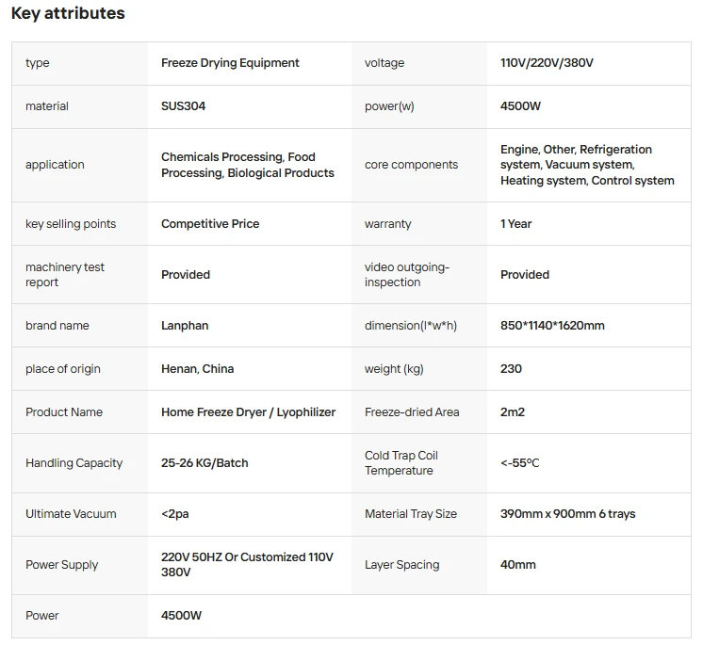
Task: Click the 4500W power(w) value
Action: tap(520, 106)
